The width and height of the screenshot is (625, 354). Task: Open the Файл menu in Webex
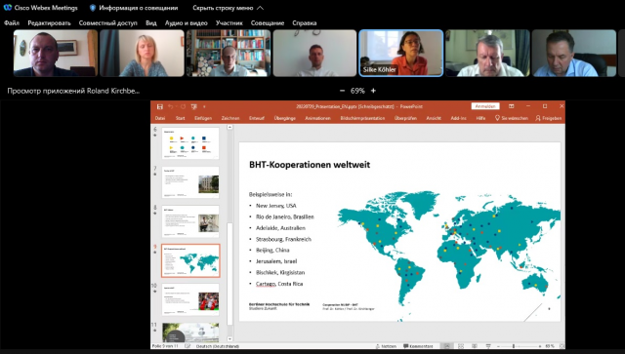pos(12,23)
